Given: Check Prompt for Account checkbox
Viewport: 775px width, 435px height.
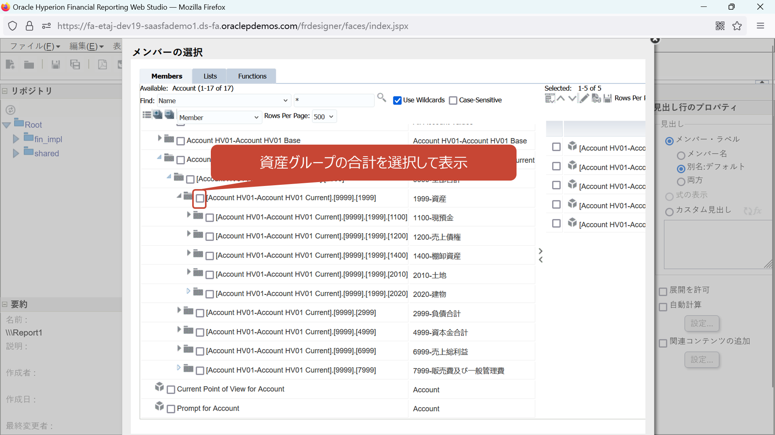Looking at the screenshot, I should point(171,409).
